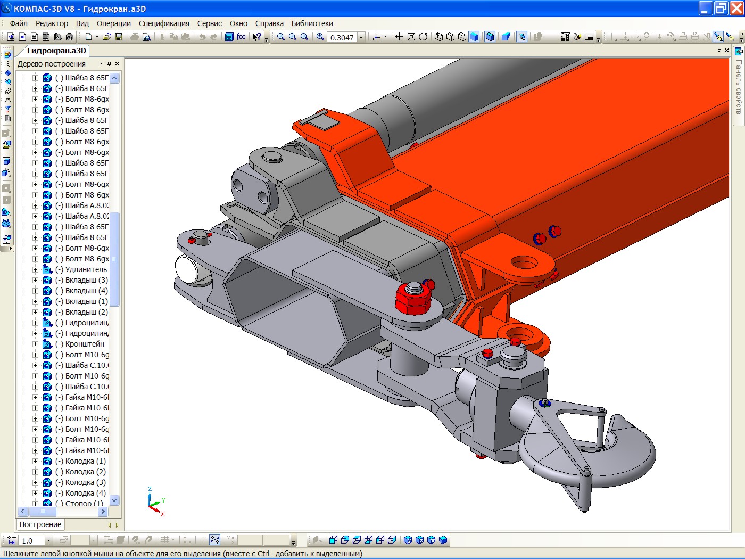
Task: Open a file with the folder icon
Action: pos(106,37)
